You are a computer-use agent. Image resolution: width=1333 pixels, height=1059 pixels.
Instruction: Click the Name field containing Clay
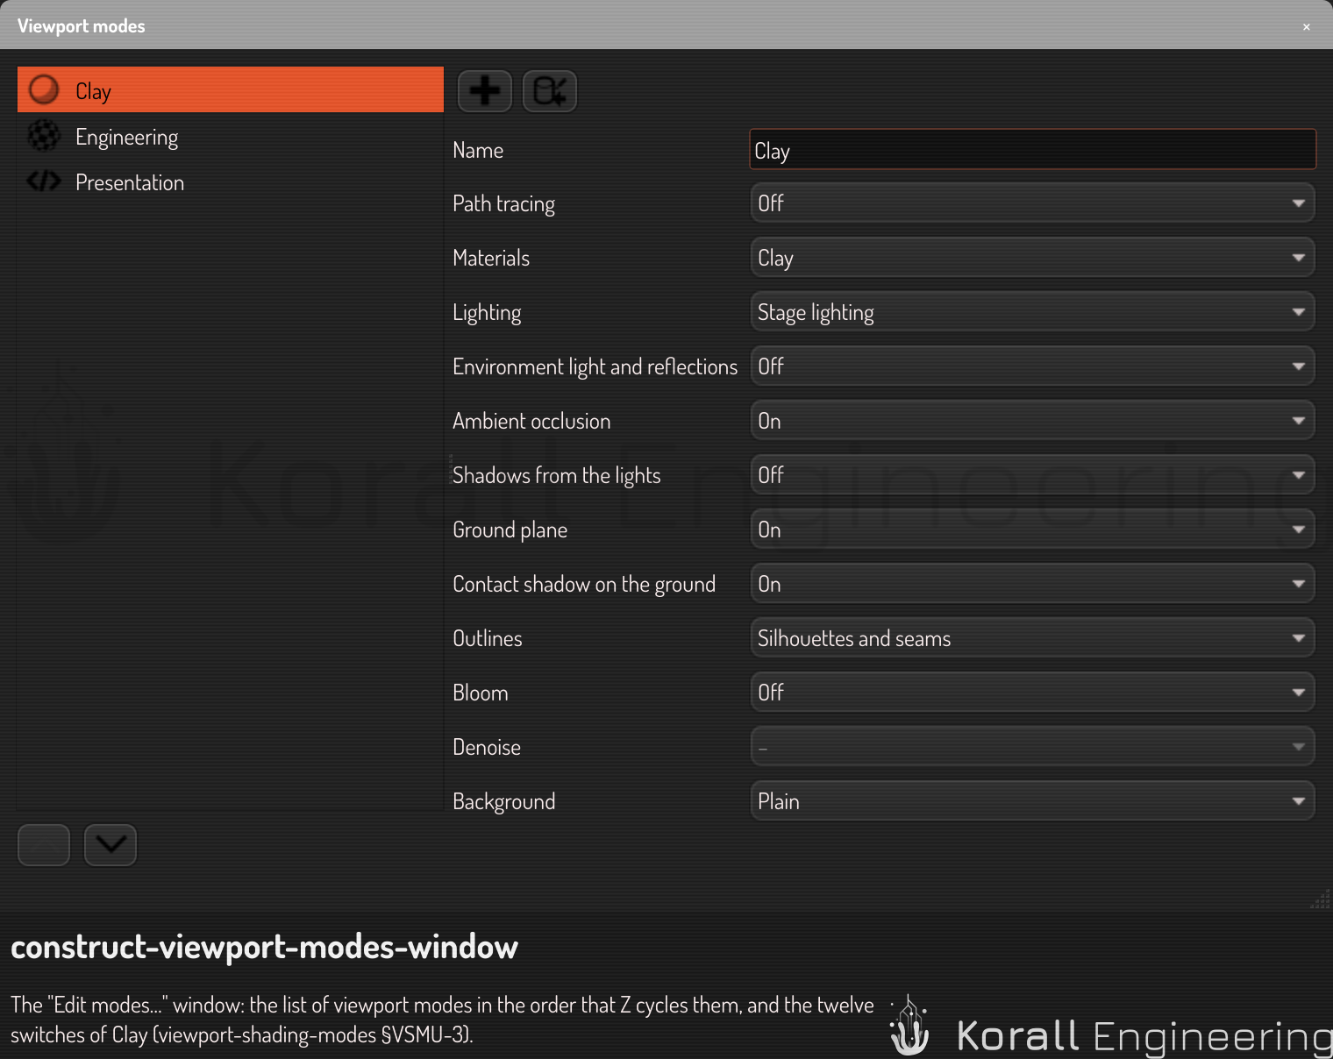(x=1033, y=150)
